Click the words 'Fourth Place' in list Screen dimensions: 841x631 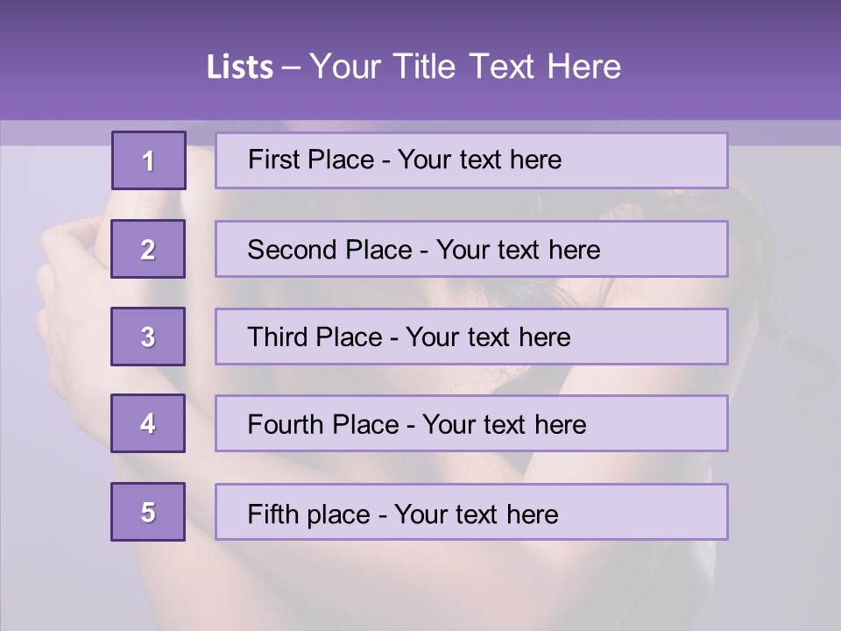pos(323,424)
